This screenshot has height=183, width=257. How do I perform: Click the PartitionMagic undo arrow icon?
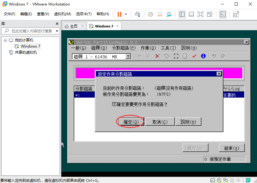point(214,56)
